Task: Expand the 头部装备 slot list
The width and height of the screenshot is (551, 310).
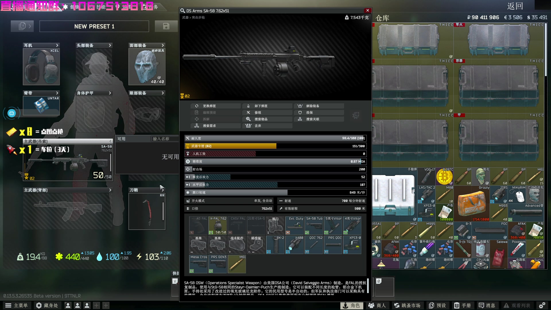Action: (x=110, y=45)
